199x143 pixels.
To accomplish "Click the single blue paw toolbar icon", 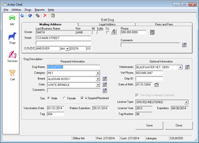I will click(22, 16).
